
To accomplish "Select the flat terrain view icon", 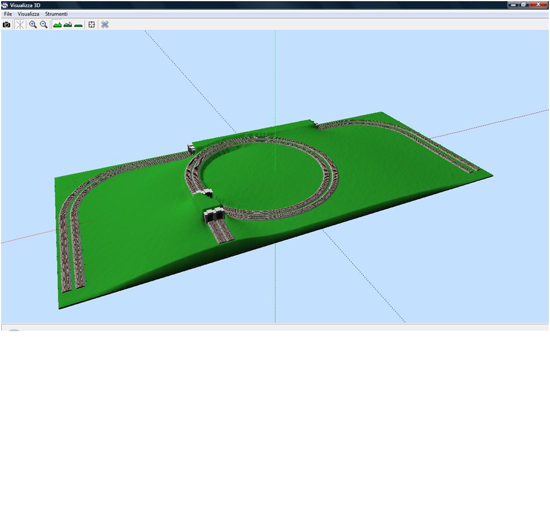I will pyautogui.click(x=79, y=25).
